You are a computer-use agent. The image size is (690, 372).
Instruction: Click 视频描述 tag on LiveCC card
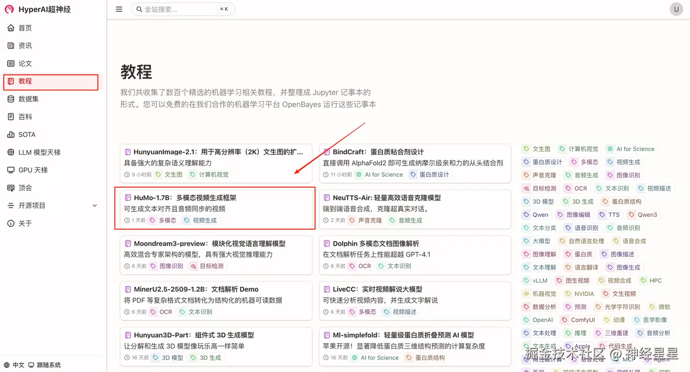click(x=399, y=312)
